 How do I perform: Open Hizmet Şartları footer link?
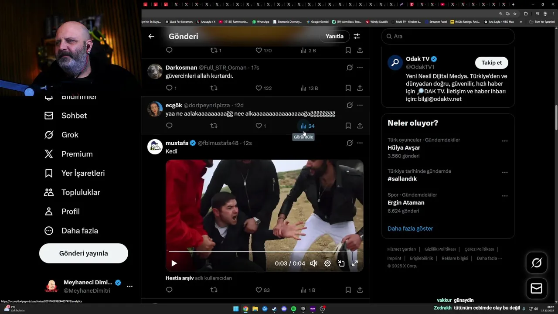point(401,249)
